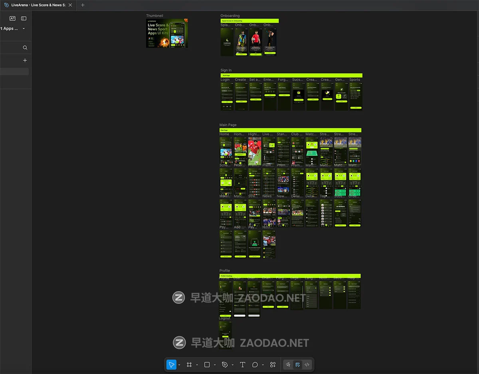Screen dimensions: 479x374
Task: Add a new page with plus icon
Action: point(25,60)
